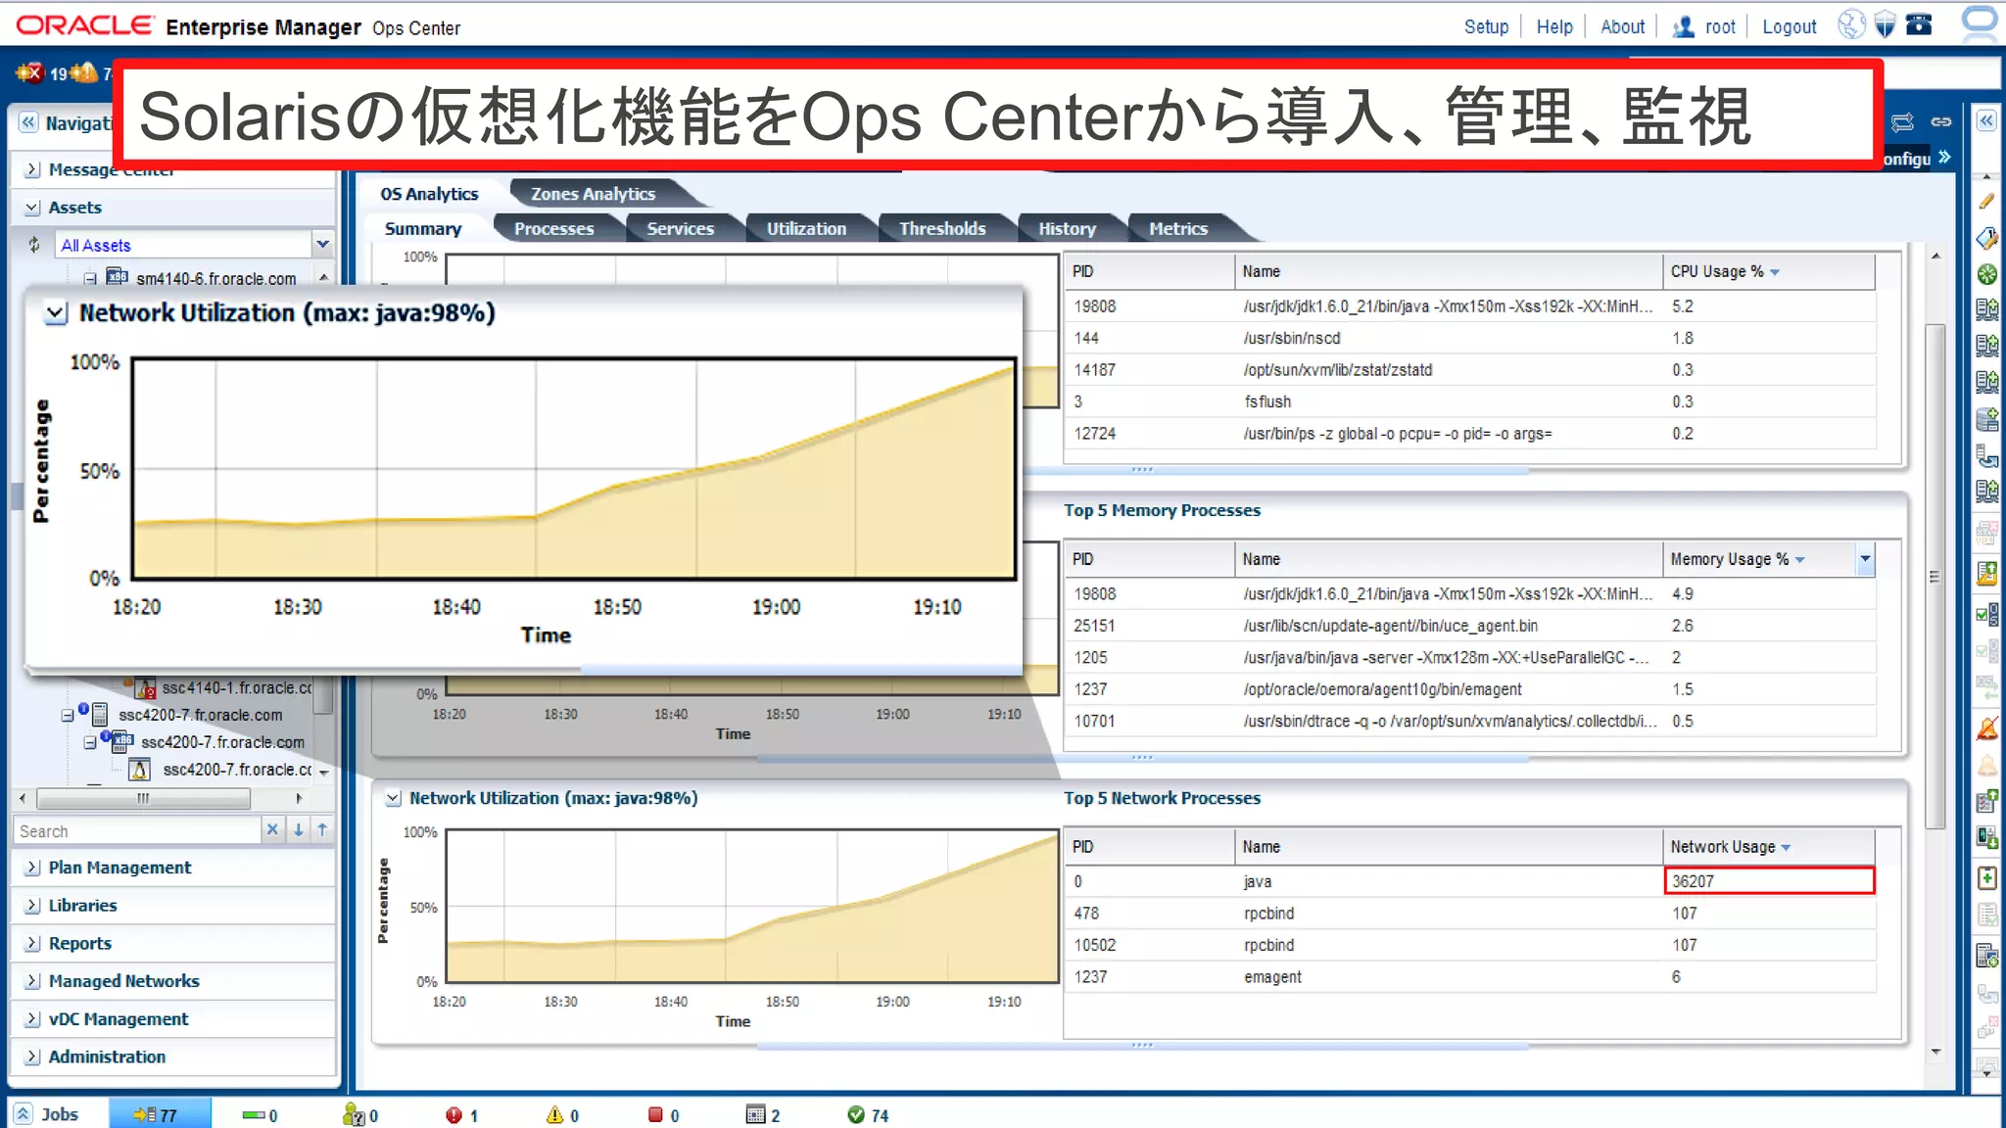Image resolution: width=2006 pixels, height=1128 pixels.
Task: Open the Summary tab
Action: coord(422,228)
